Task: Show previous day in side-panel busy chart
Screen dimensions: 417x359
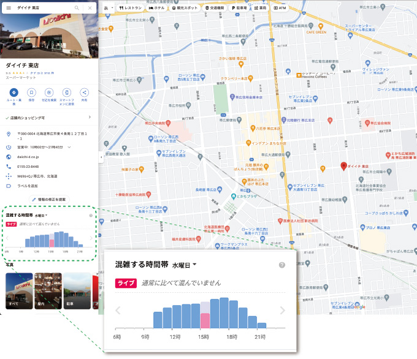Action: 7,238
